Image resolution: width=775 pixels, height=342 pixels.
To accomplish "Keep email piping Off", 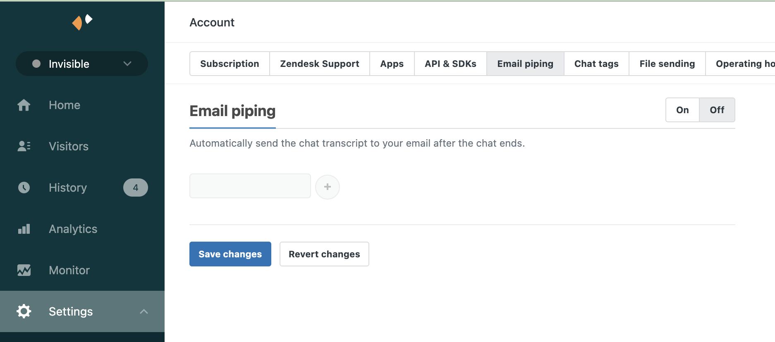I will pos(717,110).
